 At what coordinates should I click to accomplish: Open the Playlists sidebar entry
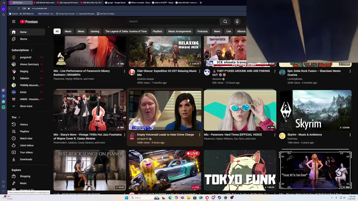click(27, 131)
